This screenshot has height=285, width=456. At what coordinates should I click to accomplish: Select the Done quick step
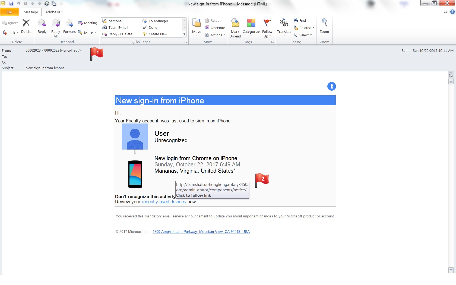[153, 28]
